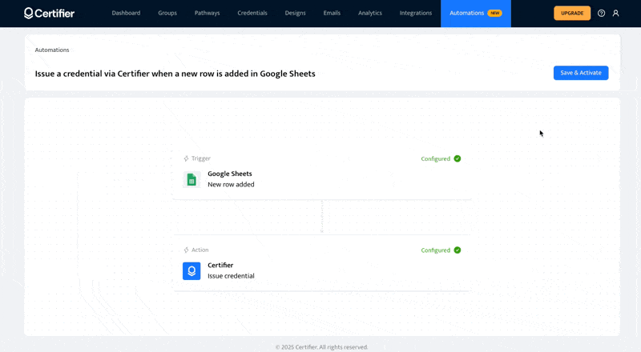Click the Configured status on Action card
The image size is (641, 352).
[x=435, y=250]
